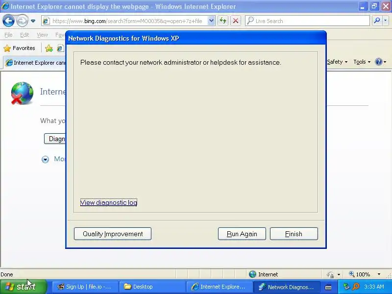
Task: Switch to Internet Explorer taskbar item
Action: tap(219, 287)
